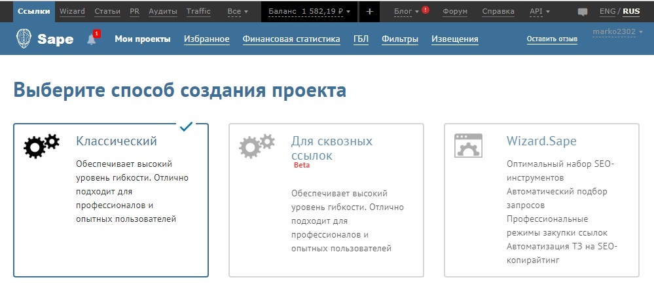This screenshot has height=303, width=654.
Task: Expand the API dropdown
Action: (539, 11)
